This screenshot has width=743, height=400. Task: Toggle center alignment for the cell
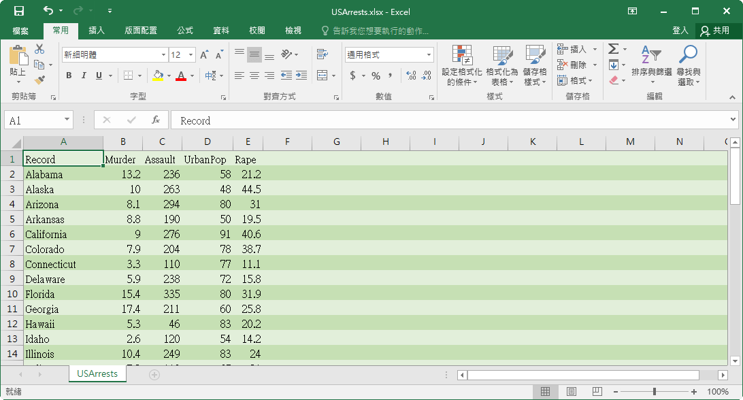[254, 76]
